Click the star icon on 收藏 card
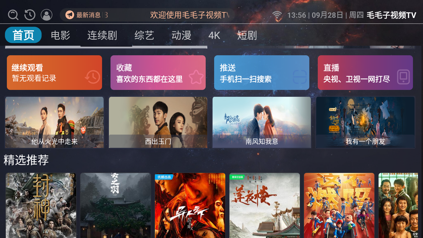This screenshot has width=423, height=238. coord(196,77)
